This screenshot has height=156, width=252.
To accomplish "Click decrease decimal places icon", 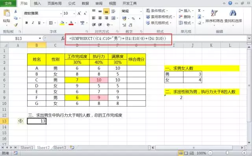I will (130, 25).
